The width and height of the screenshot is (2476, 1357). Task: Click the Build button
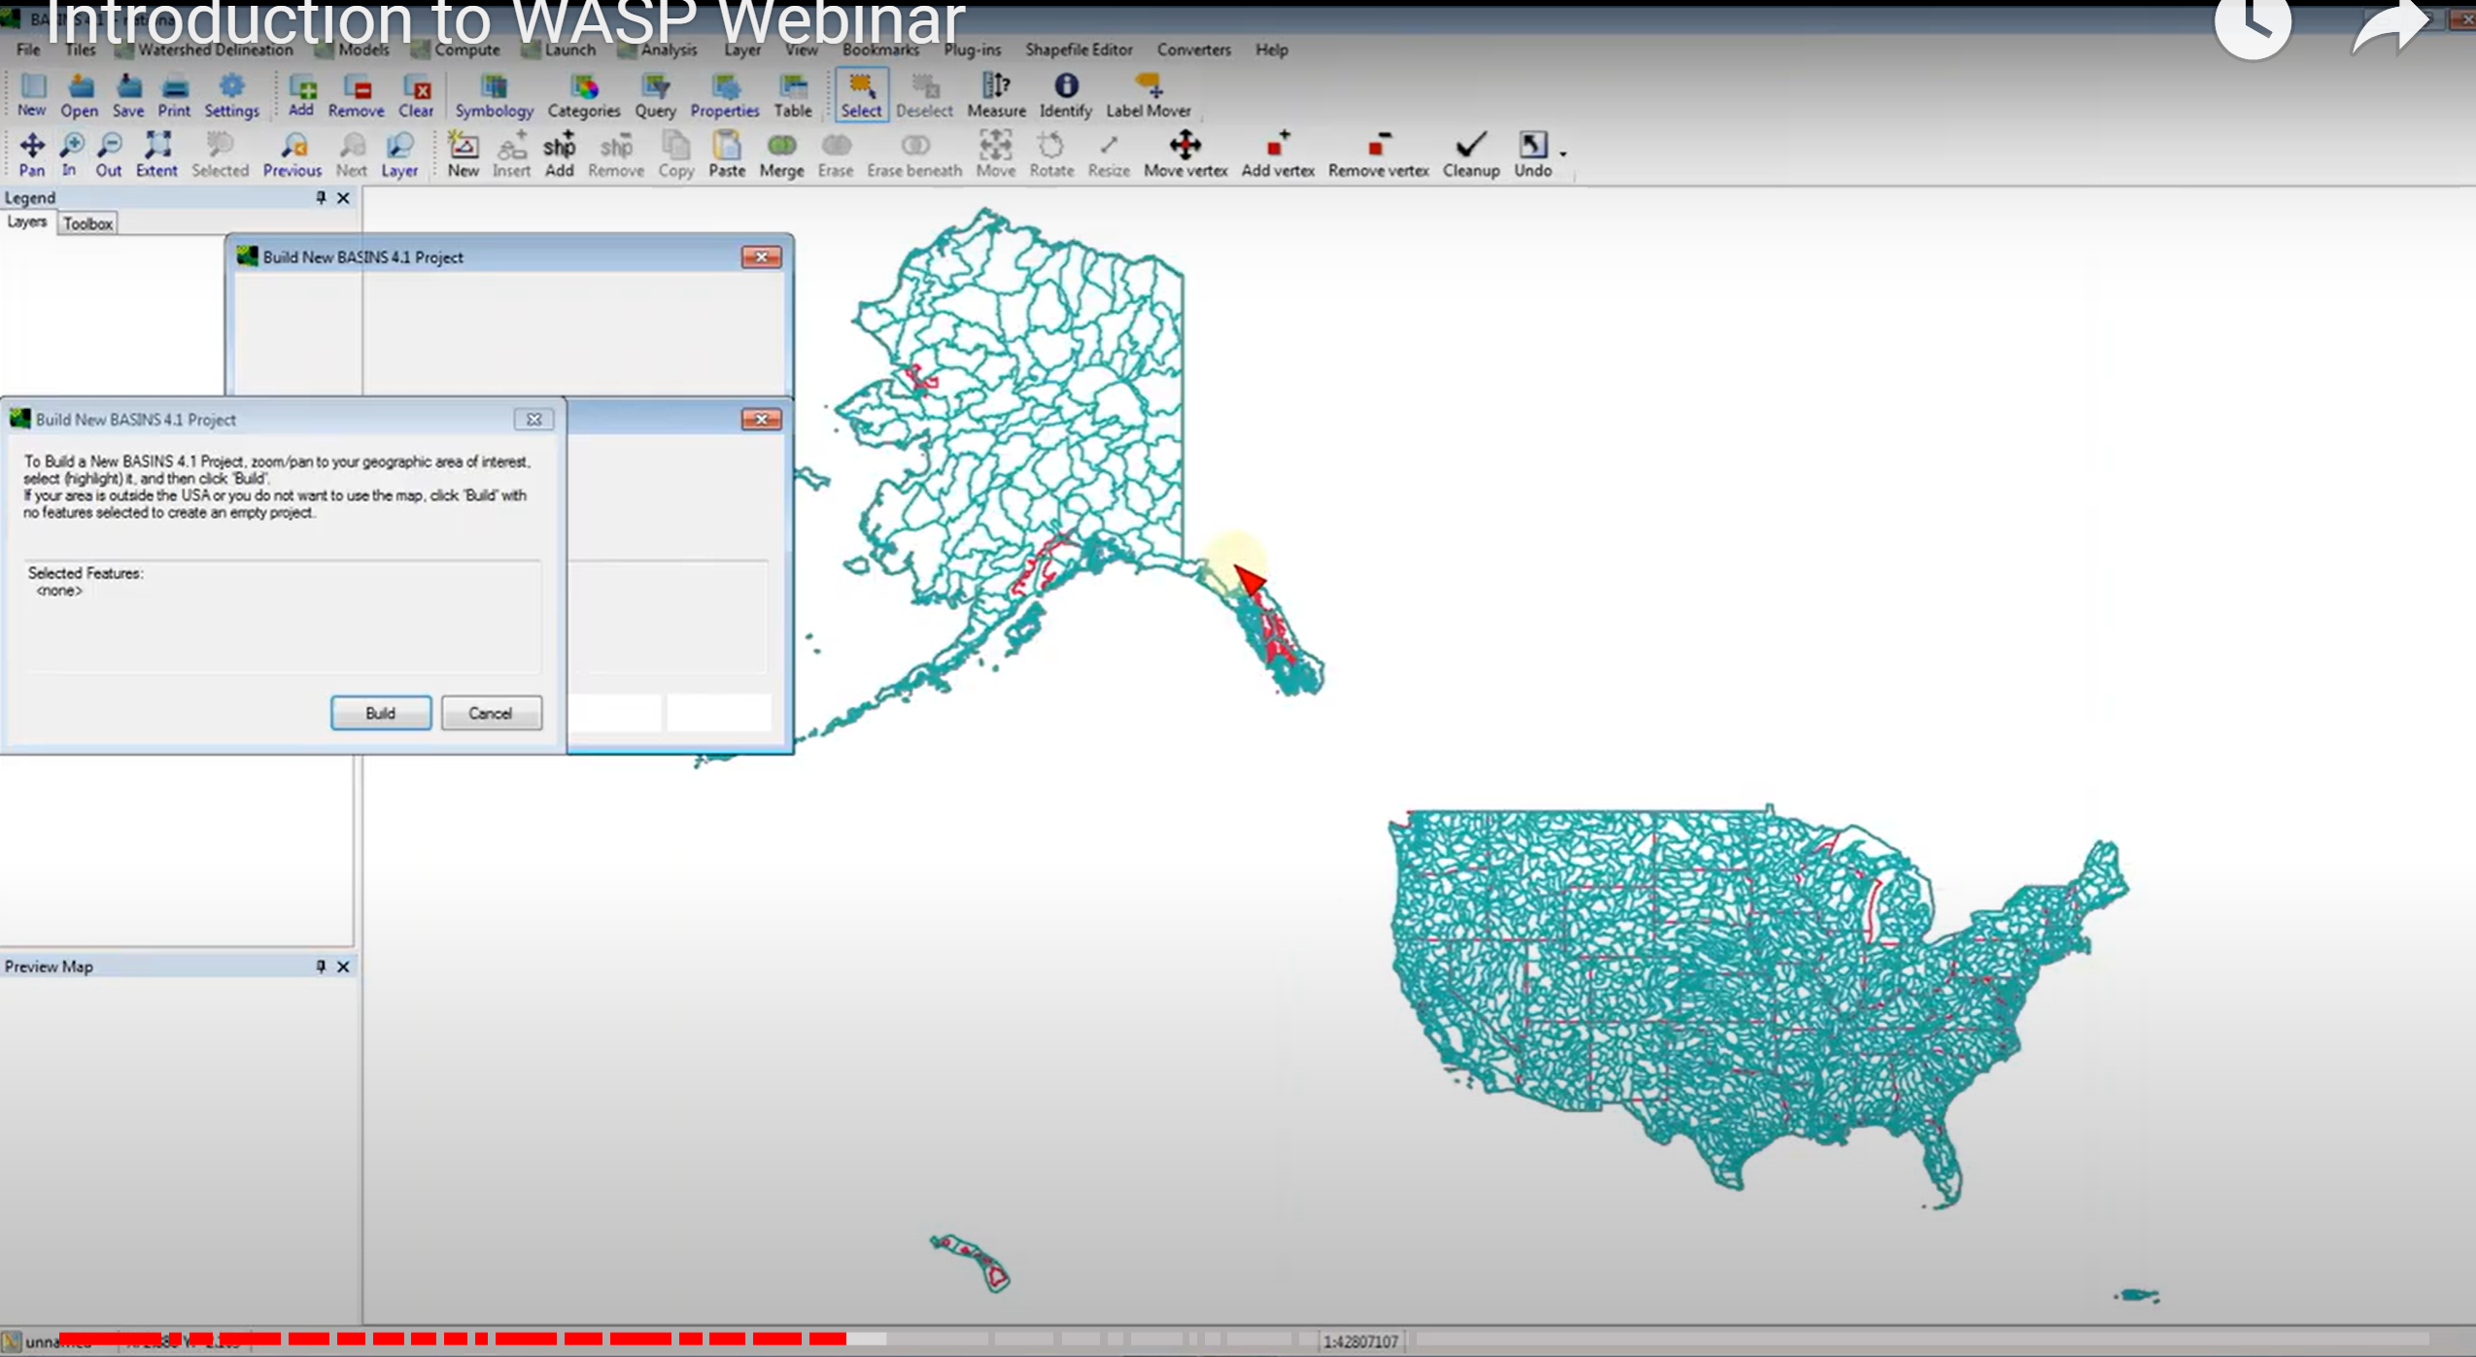tap(381, 713)
